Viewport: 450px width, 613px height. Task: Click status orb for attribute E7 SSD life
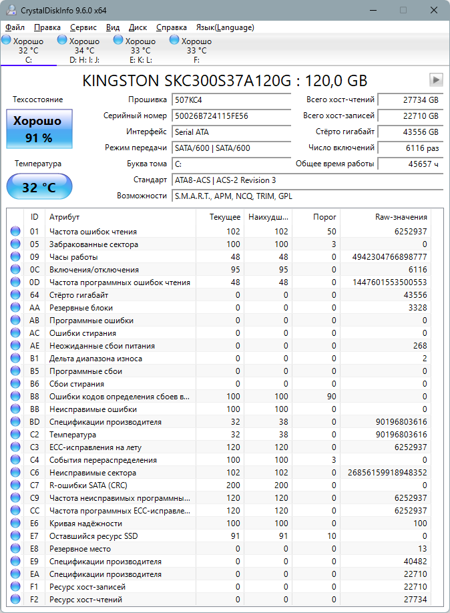[15, 536]
